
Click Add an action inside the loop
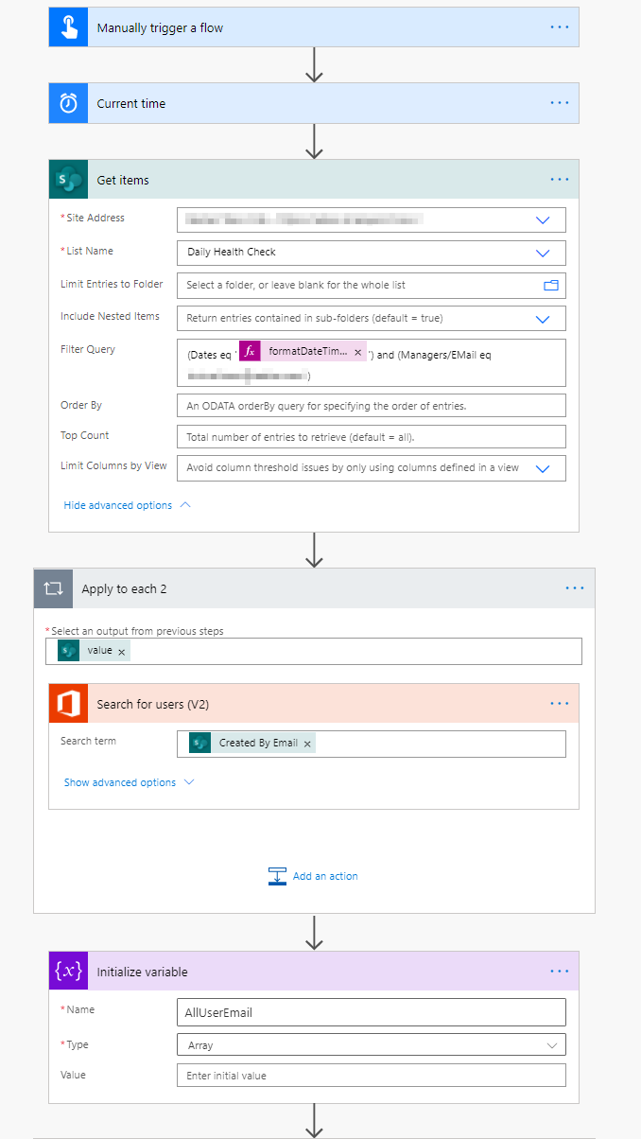click(313, 875)
